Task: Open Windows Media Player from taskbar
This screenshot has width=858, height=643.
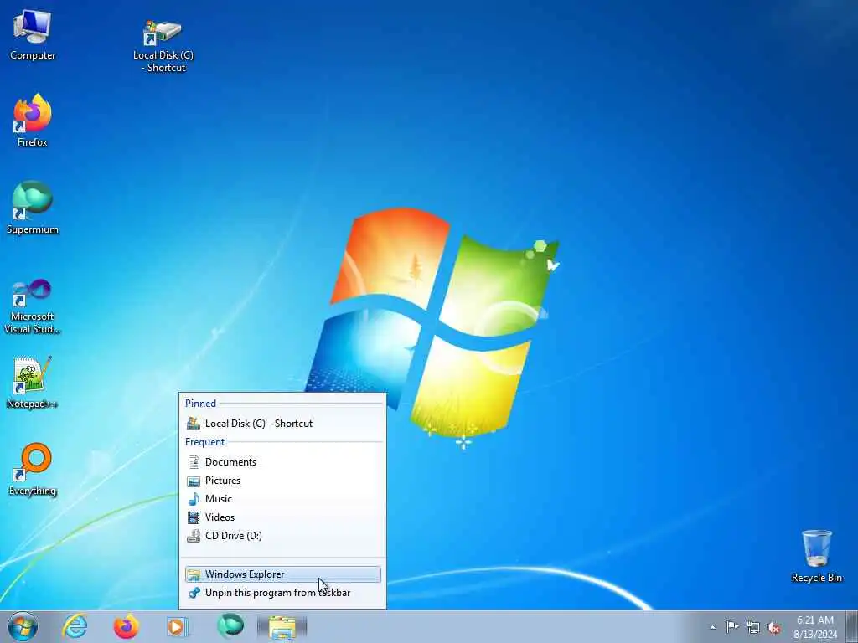Action: click(x=177, y=626)
